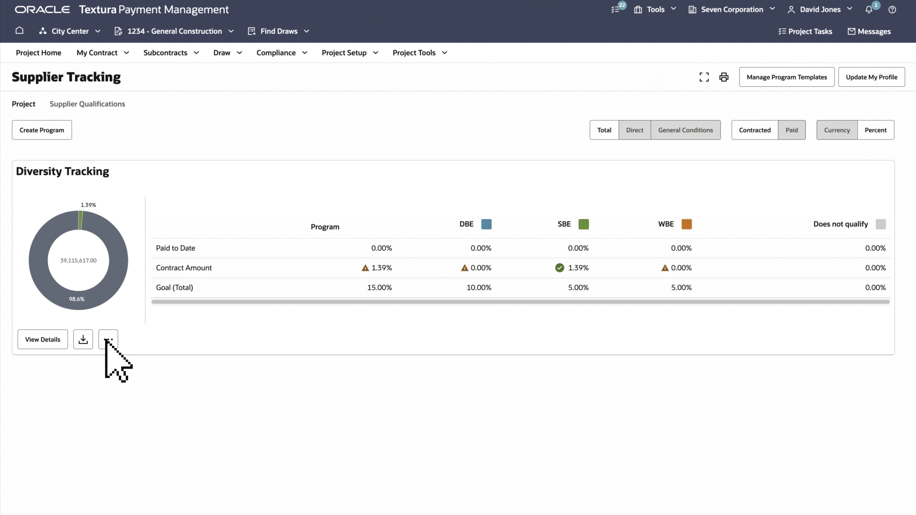Switch to Supplier Qualifications tab

tap(87, 104)
